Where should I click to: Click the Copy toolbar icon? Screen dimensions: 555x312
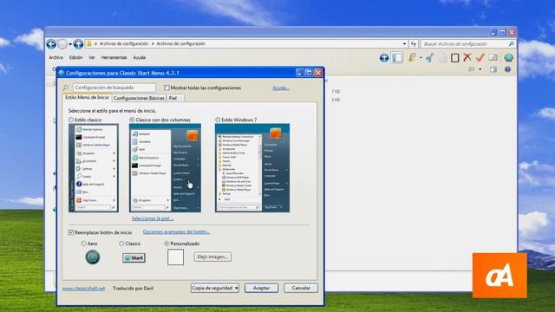point(442,58)
